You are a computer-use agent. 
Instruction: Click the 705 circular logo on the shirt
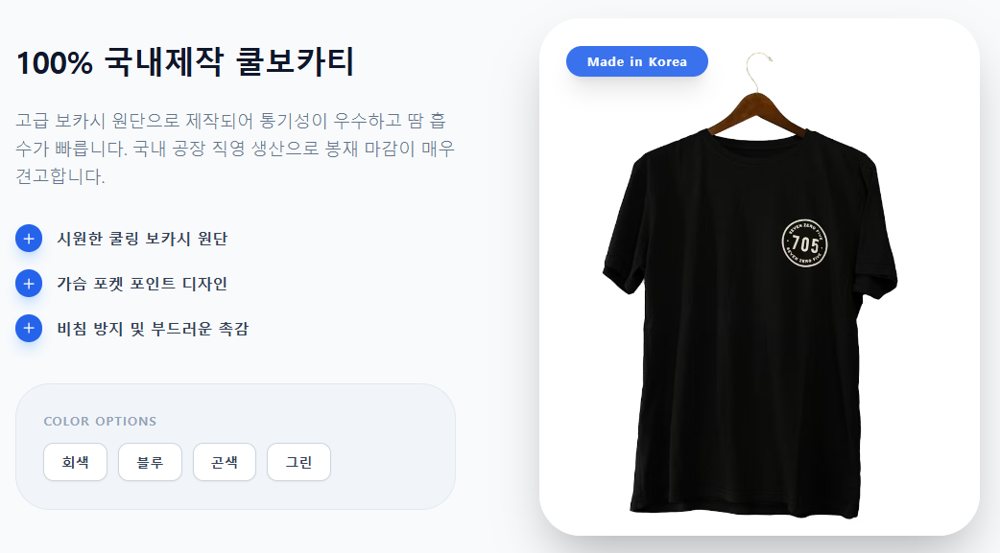(x=804, y=243)
